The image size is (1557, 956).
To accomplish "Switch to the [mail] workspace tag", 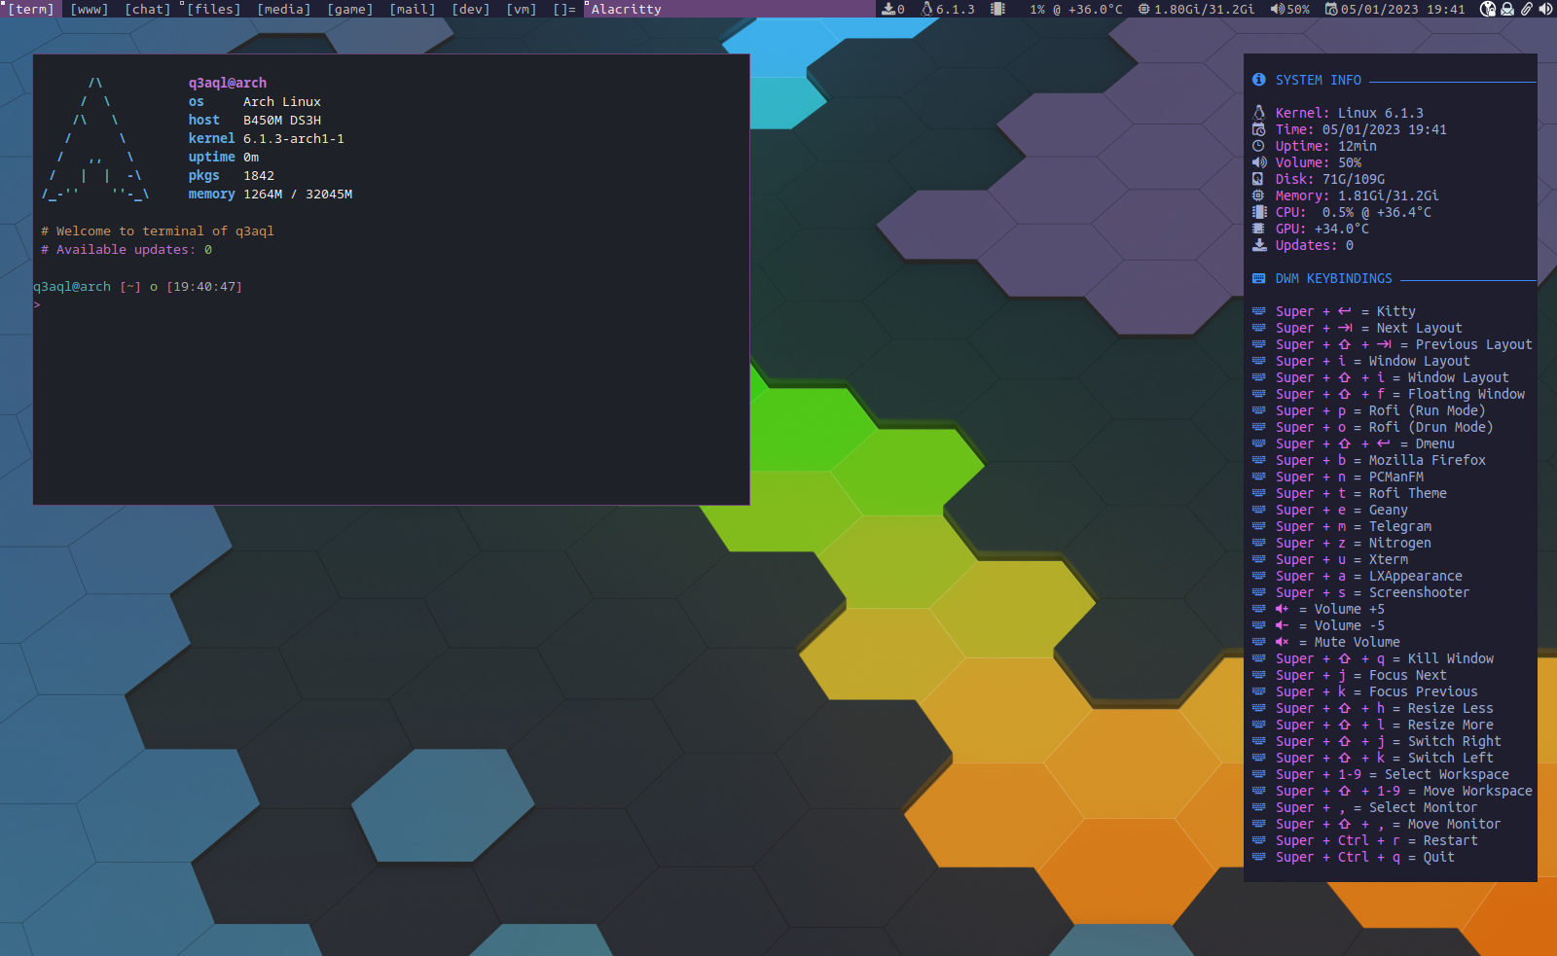I will click(413, 9).
